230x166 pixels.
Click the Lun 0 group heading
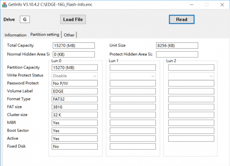click(56, 61)
